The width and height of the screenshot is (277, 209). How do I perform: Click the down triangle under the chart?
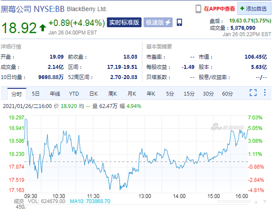tap(265, 202)
